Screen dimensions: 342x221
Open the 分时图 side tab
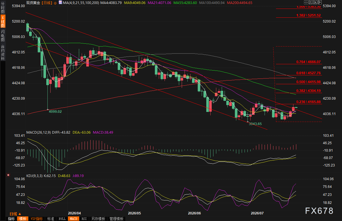[x=3, y=8]
